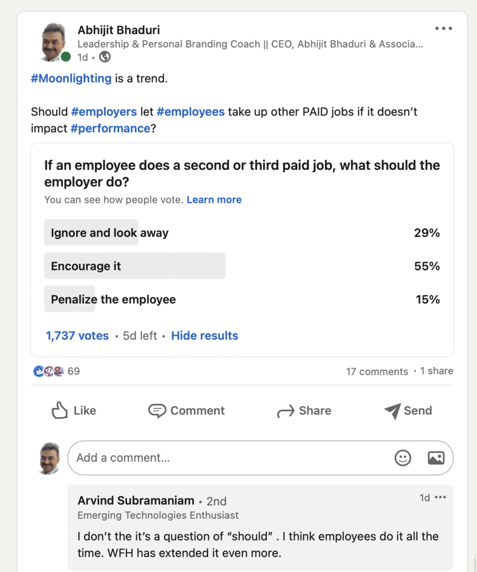Open the 17 comments link
477x572 pixels.
pyautogui.click(x=377, y=371)
